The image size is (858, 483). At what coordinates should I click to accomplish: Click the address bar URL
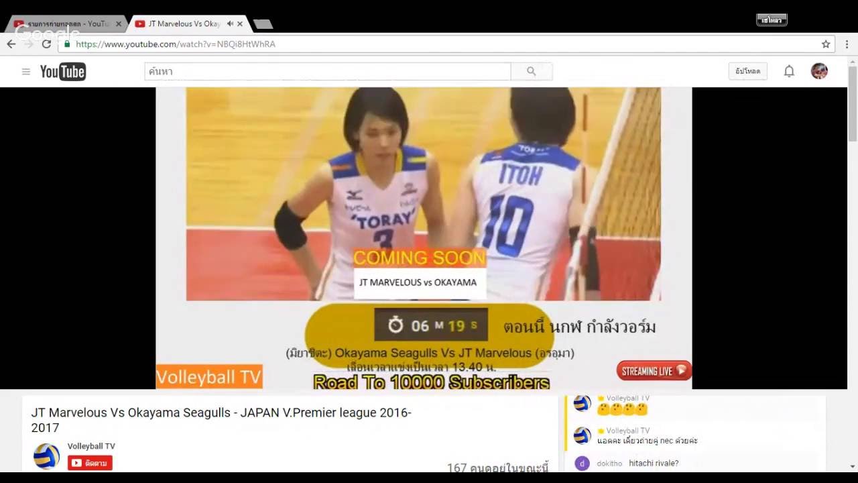(176, 44)
